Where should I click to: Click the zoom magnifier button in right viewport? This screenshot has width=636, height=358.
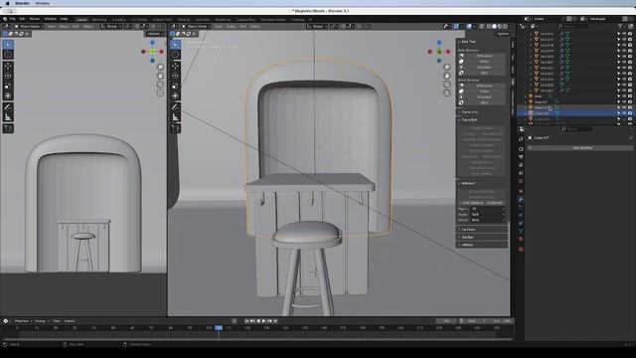[446, 67]
